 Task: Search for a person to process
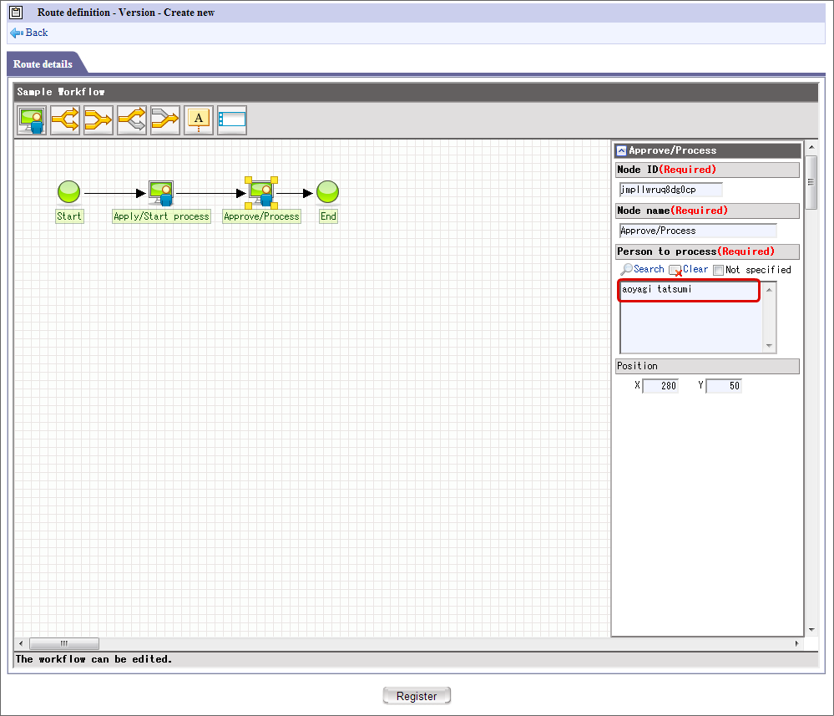point(649,269)
